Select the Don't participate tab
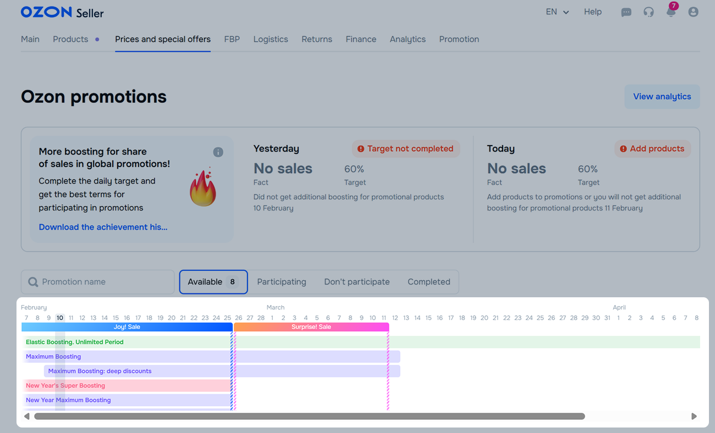The width and height of the screenshot is (715, 433). 357,282
